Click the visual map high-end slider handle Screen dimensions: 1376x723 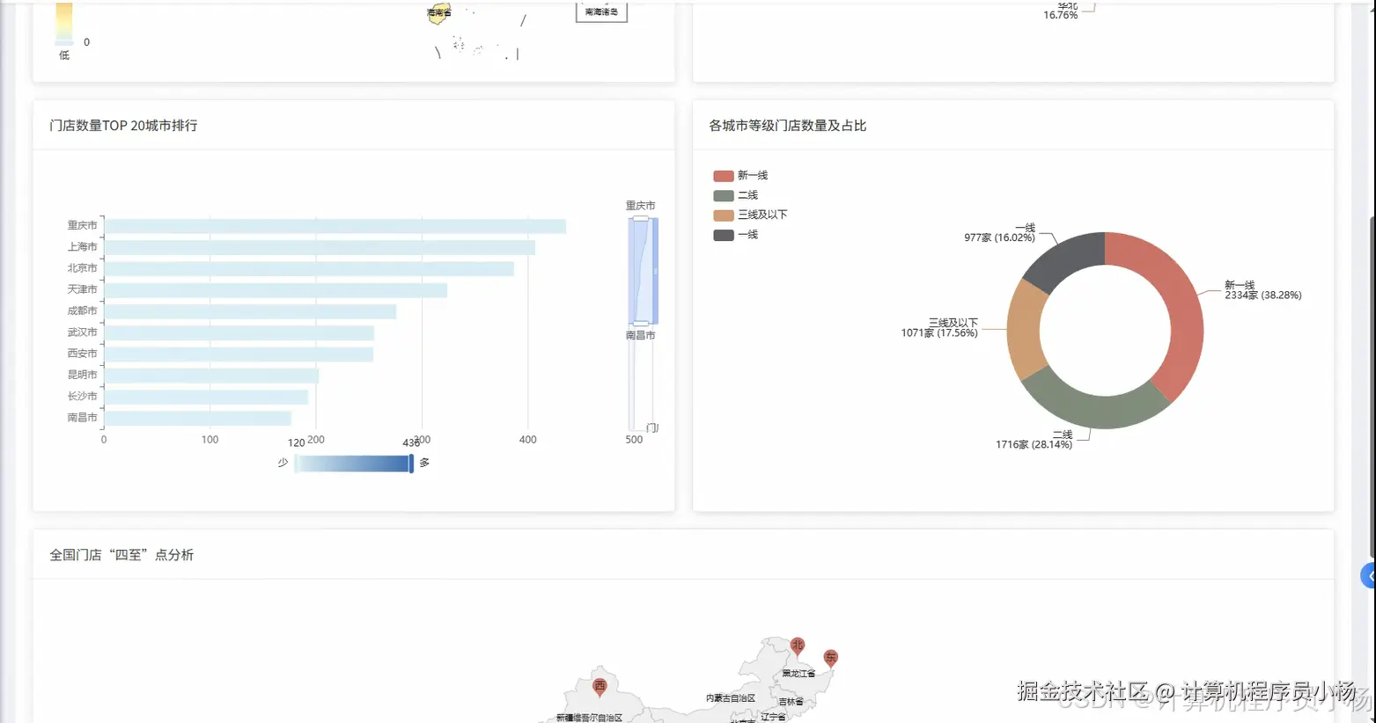click(x=411, y=464)
